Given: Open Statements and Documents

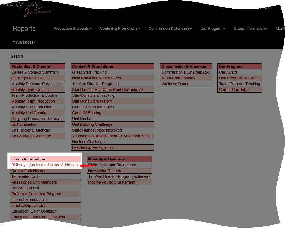Looking at the screenshot, I should [119, 165].
